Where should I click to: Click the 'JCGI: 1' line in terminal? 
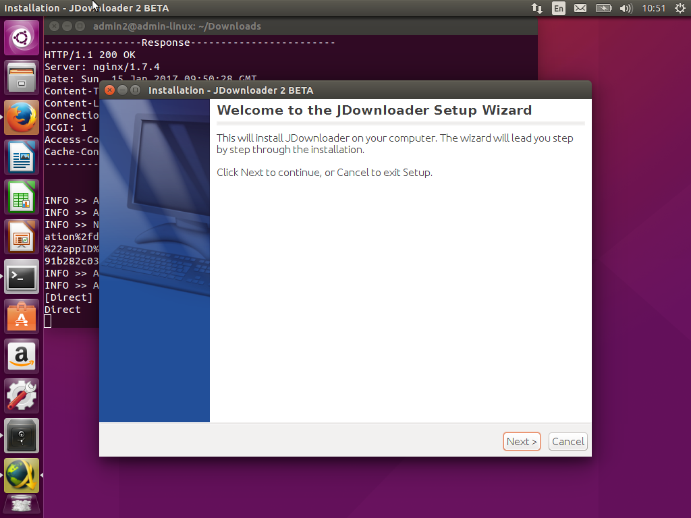click(x=65, y=127)
